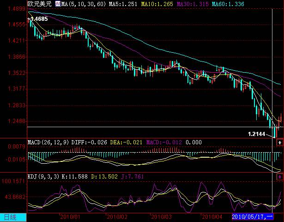
Task: Click the 1.2833 price axis label
Action: [17, 105]
